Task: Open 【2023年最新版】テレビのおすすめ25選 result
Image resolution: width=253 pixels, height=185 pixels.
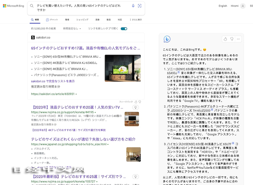Action: tap(78, 177)
